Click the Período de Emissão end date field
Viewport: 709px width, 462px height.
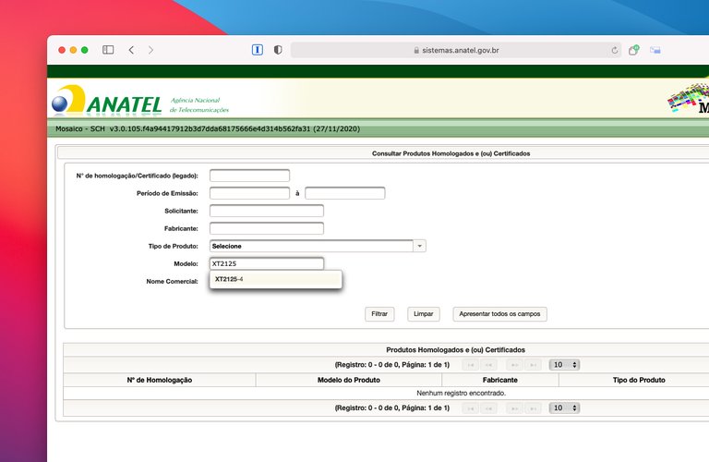click(x=345, y=193)
